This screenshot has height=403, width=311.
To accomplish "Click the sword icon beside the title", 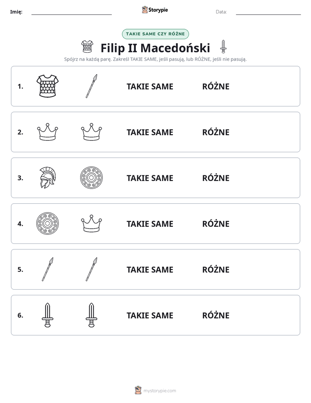I will click(x=223, y=47).
